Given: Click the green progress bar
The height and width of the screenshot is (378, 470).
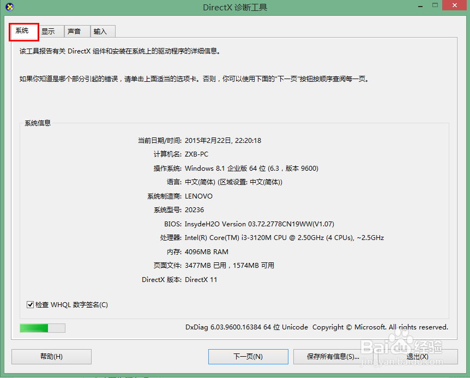Looking at the screenshot, I should (x=43, y=328).
